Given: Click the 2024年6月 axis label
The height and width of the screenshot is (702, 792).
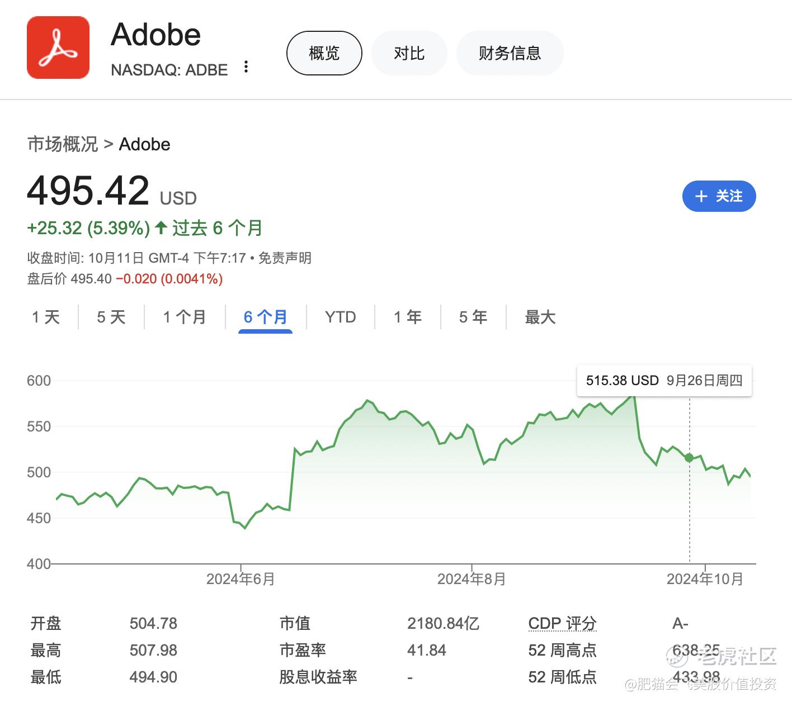Looking at the screenshot, I should tap(241, 579).
